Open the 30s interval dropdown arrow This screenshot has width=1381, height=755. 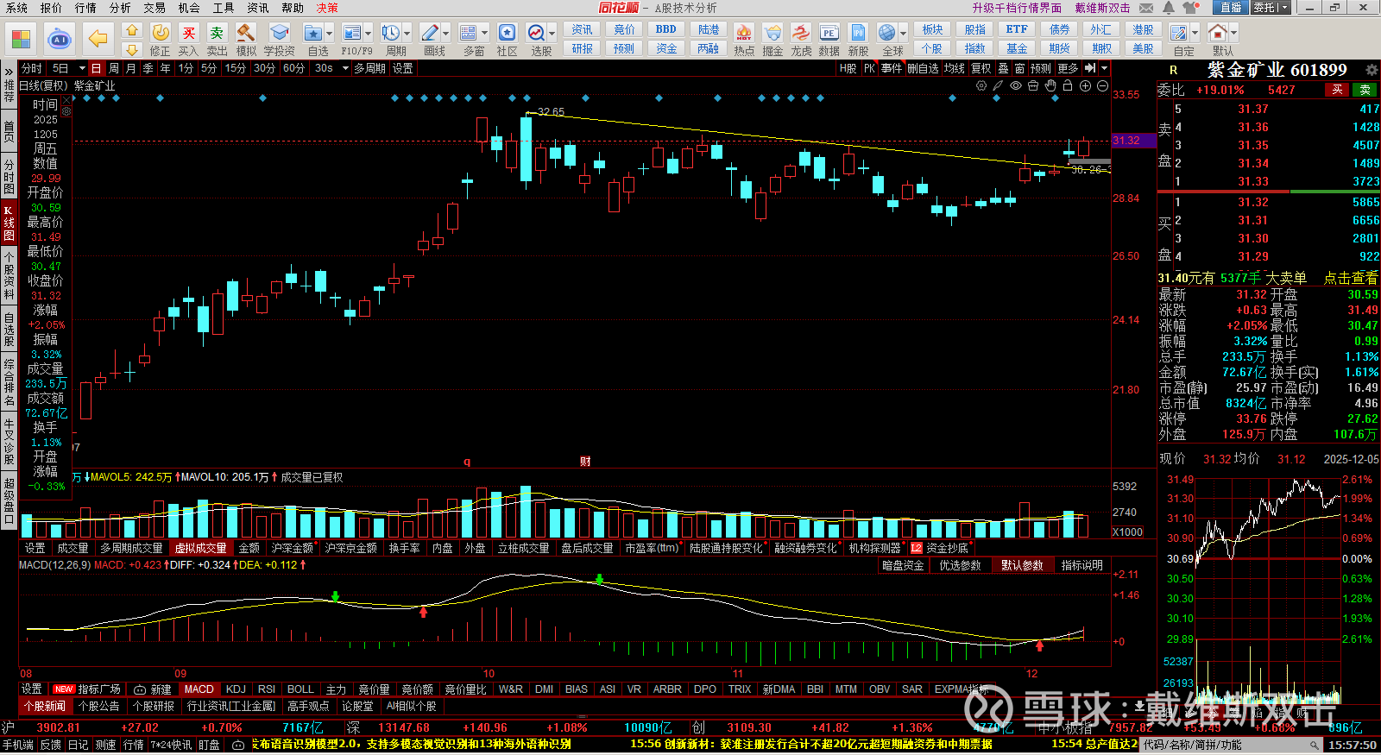345,68
